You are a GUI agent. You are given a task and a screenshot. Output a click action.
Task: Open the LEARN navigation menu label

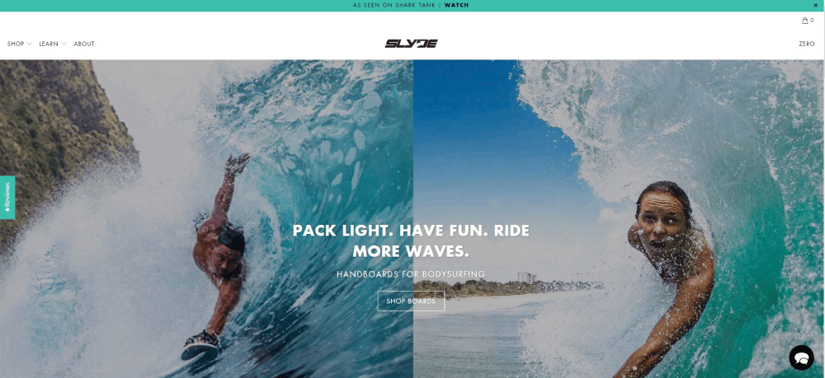coord(49,44)
